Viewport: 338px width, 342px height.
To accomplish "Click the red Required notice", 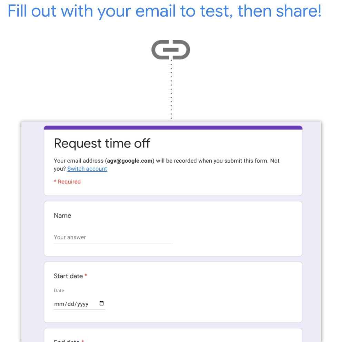I will click(x=67, y=182).
